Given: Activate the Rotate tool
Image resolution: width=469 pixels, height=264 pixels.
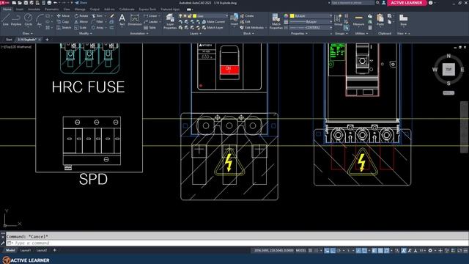Looking at the screenshot, I should (81, 16).
